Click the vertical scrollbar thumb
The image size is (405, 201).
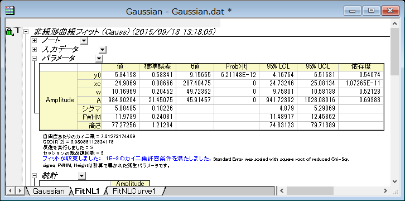(x=394, y=52)
